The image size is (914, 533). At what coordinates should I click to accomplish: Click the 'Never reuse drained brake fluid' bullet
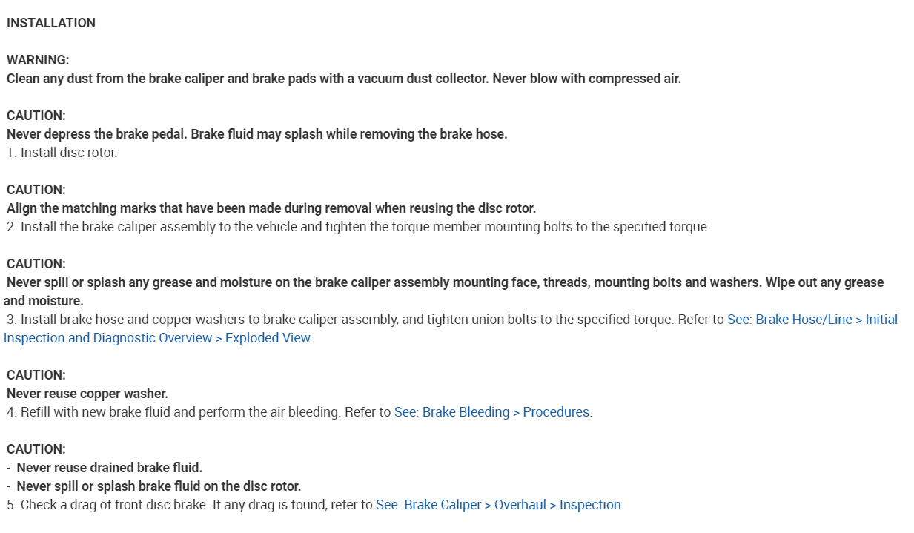(x=109, y=468)
